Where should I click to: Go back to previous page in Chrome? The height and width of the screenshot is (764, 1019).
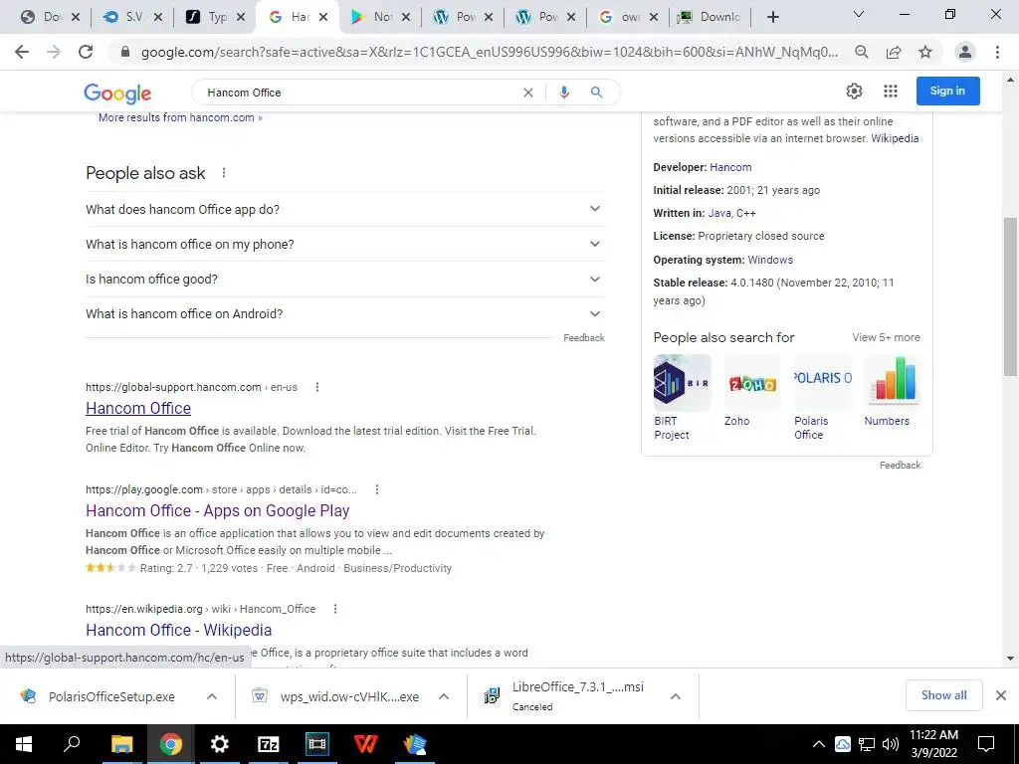(22, 52)
